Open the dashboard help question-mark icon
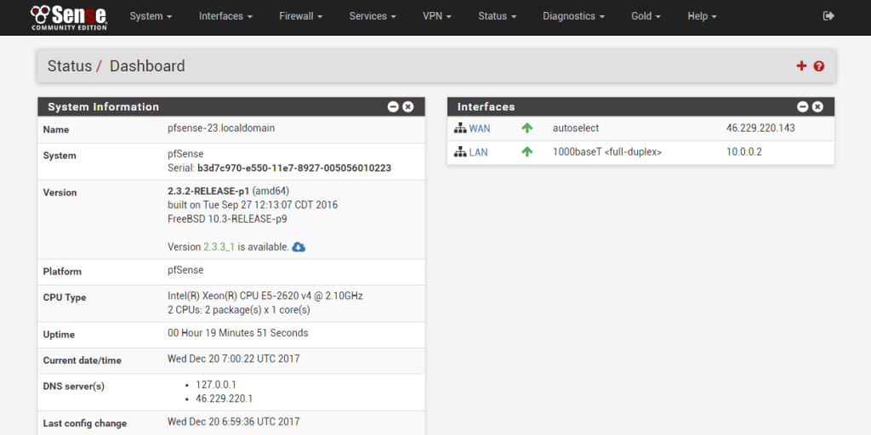 pyautogui.click(x=819, y=66)
